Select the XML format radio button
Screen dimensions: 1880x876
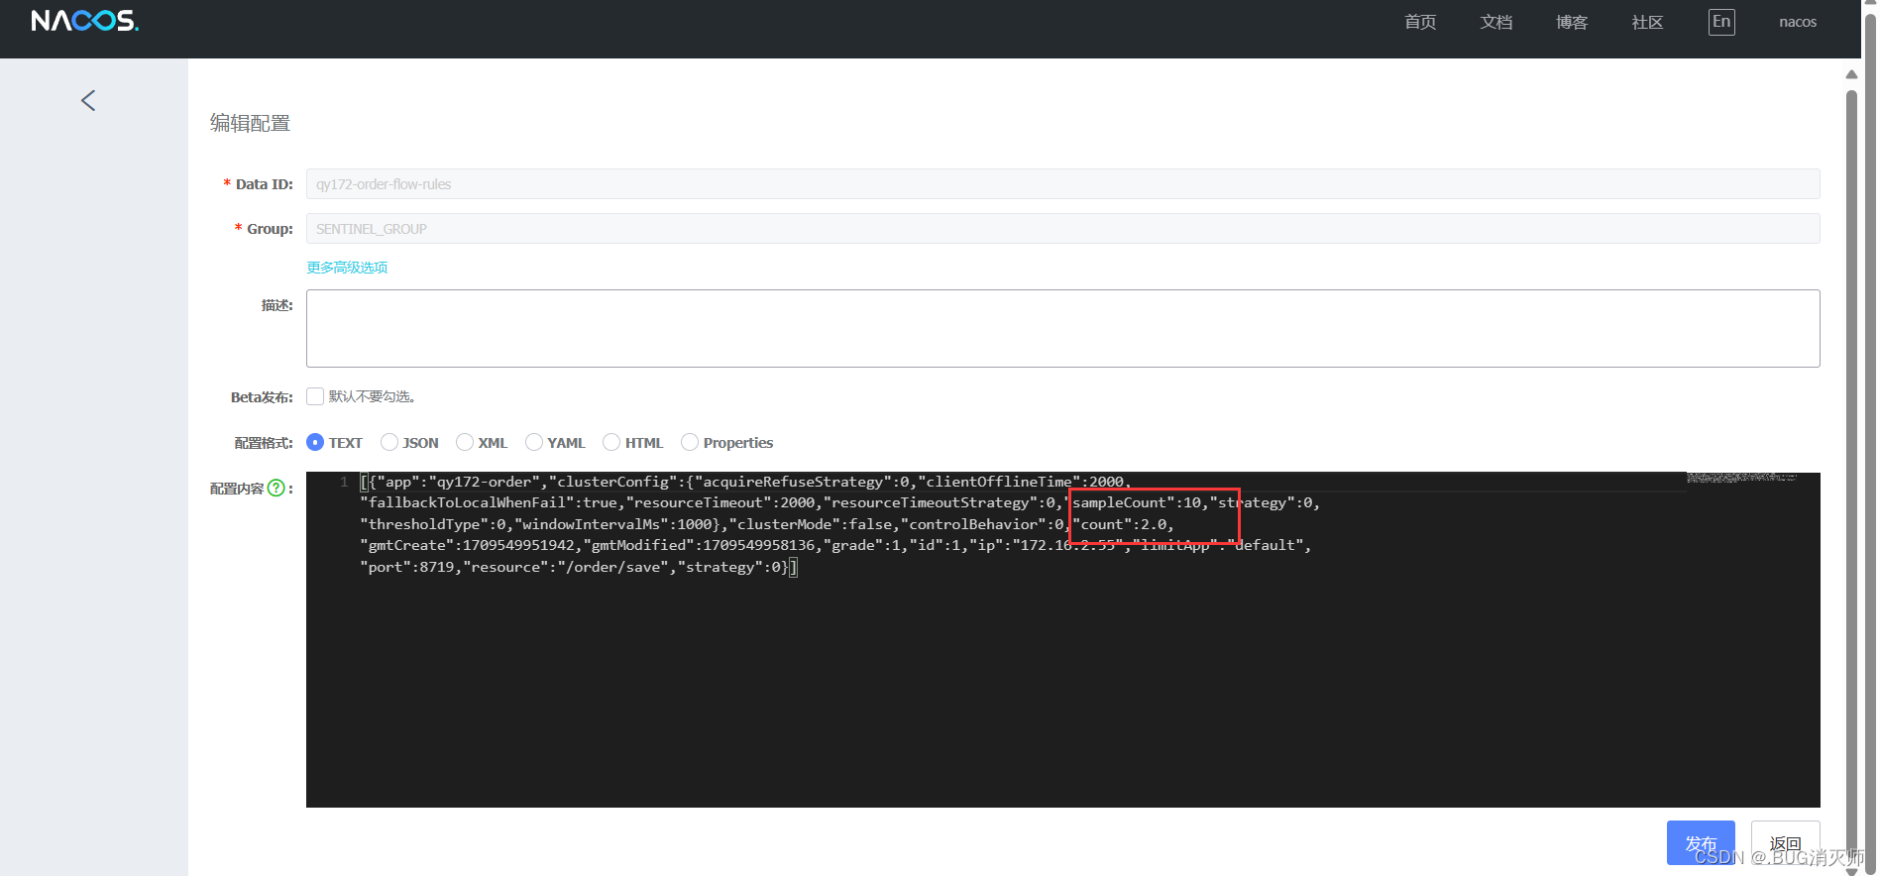[x=465, y=442]
